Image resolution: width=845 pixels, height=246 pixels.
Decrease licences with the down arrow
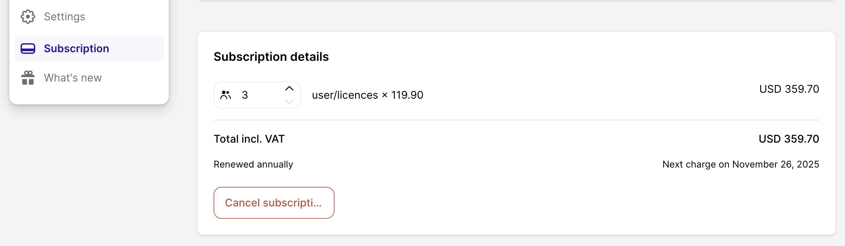click(x=289, y=102)
